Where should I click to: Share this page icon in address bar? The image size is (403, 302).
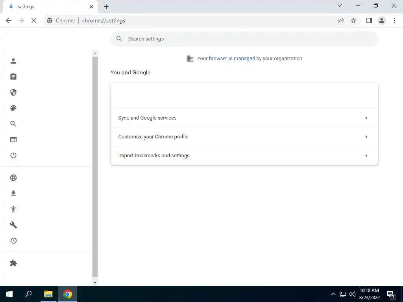coord(341,20)
